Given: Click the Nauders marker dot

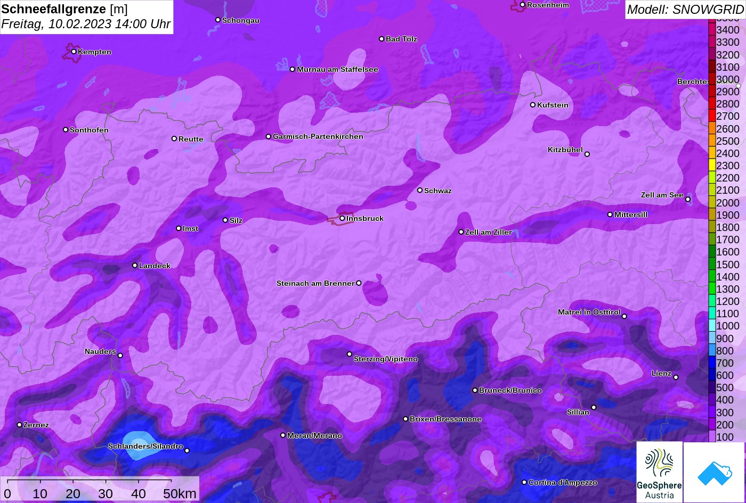Looking at the screenshot, I should (120, 356).
